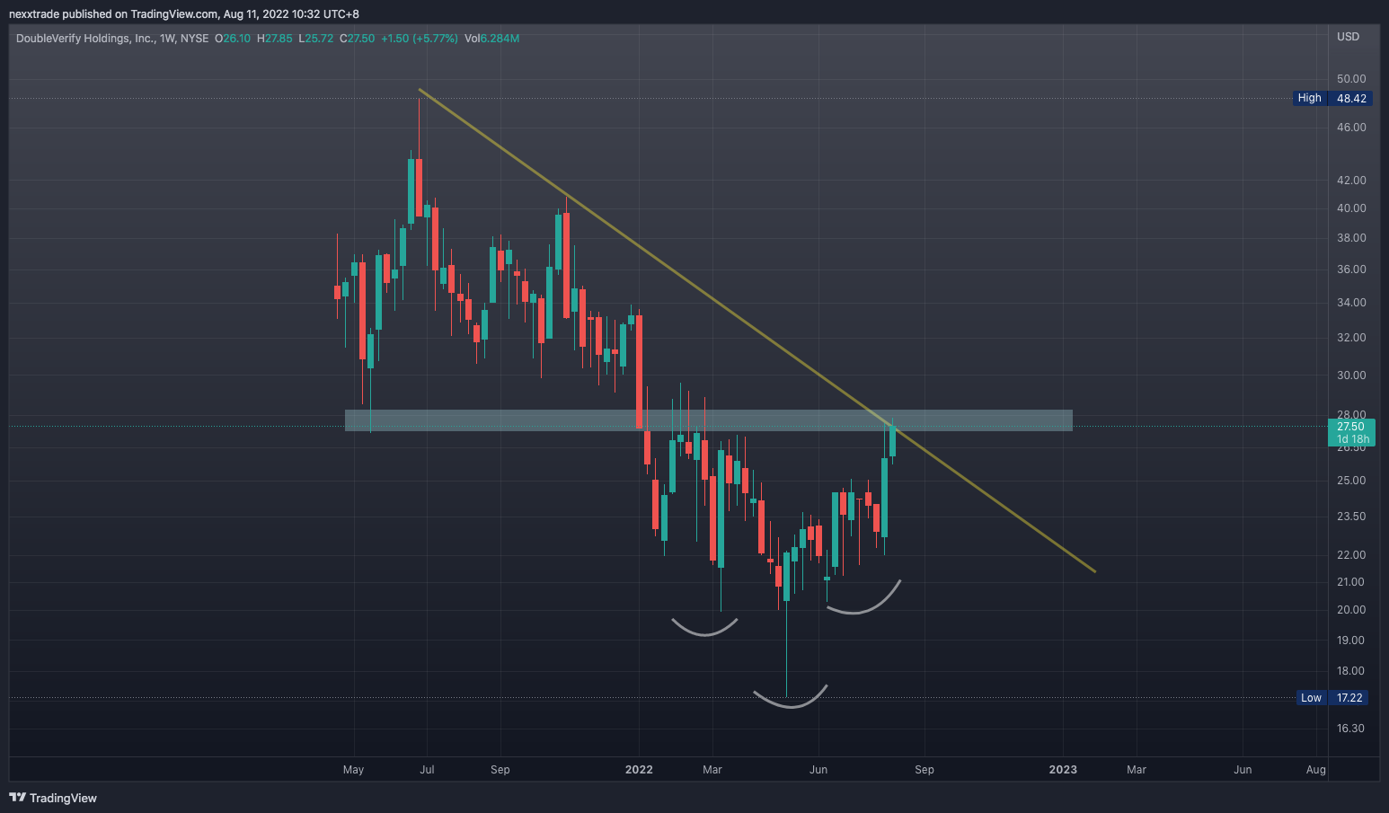
Task: Click the current price 27.50 tag
Action: pyautogui.click(x=1353, y=432)
